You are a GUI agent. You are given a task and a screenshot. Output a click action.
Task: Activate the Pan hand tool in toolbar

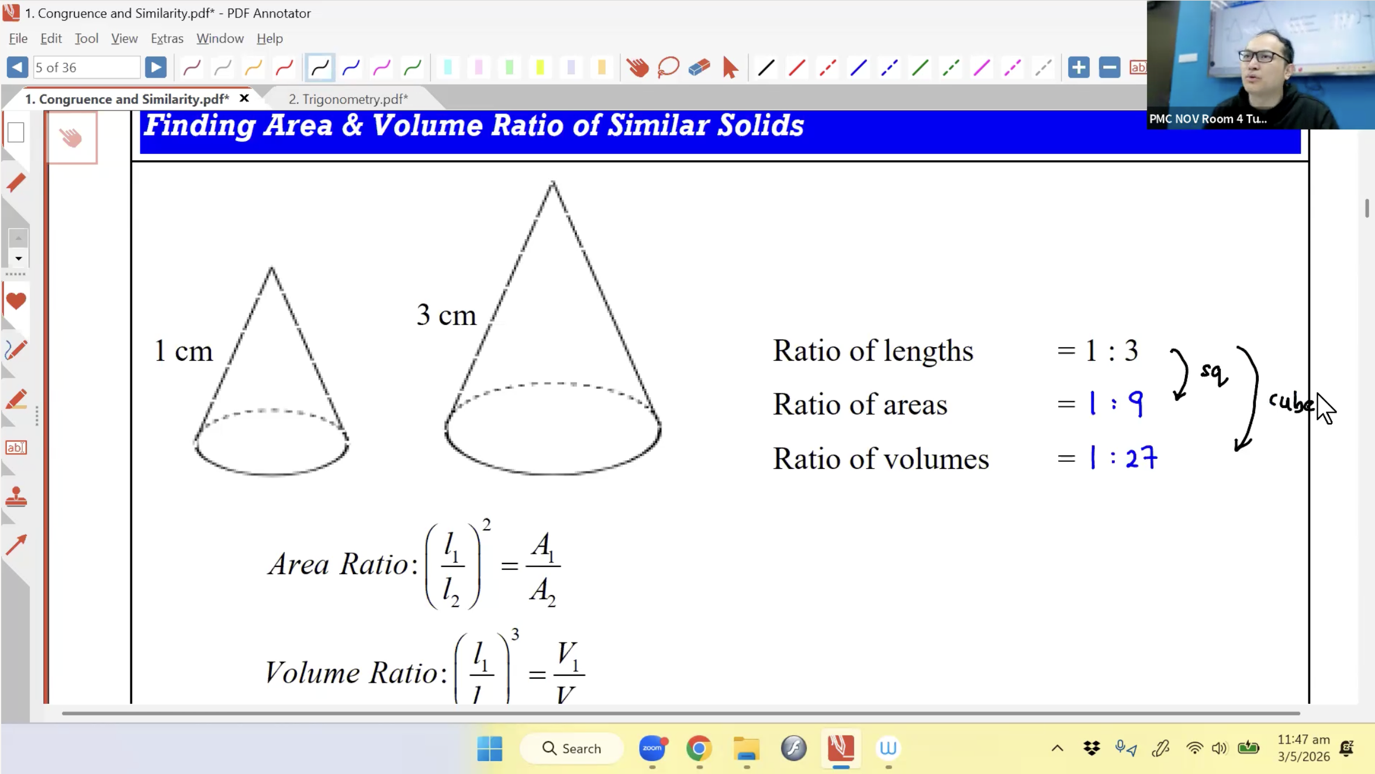pyautogui.click(x=638, y=68)
